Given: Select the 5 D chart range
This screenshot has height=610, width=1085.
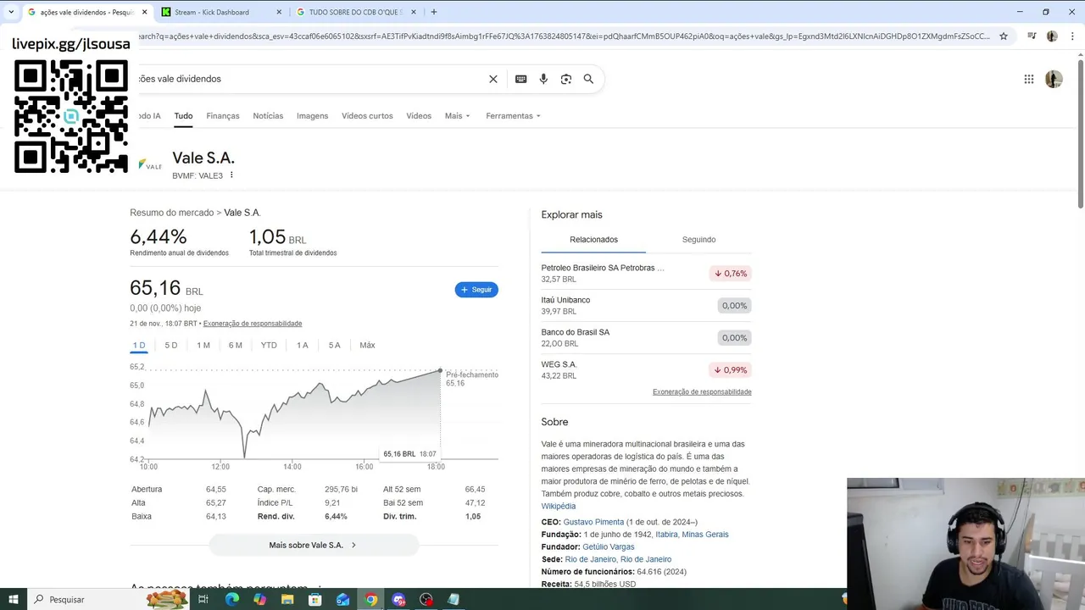Looking at the screenshot, I should click(171, 345).
